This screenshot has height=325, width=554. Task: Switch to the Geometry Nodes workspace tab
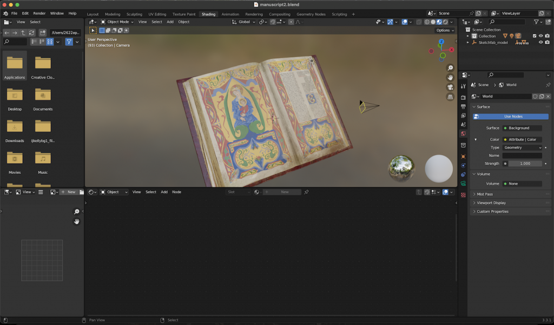click(311, 14)
